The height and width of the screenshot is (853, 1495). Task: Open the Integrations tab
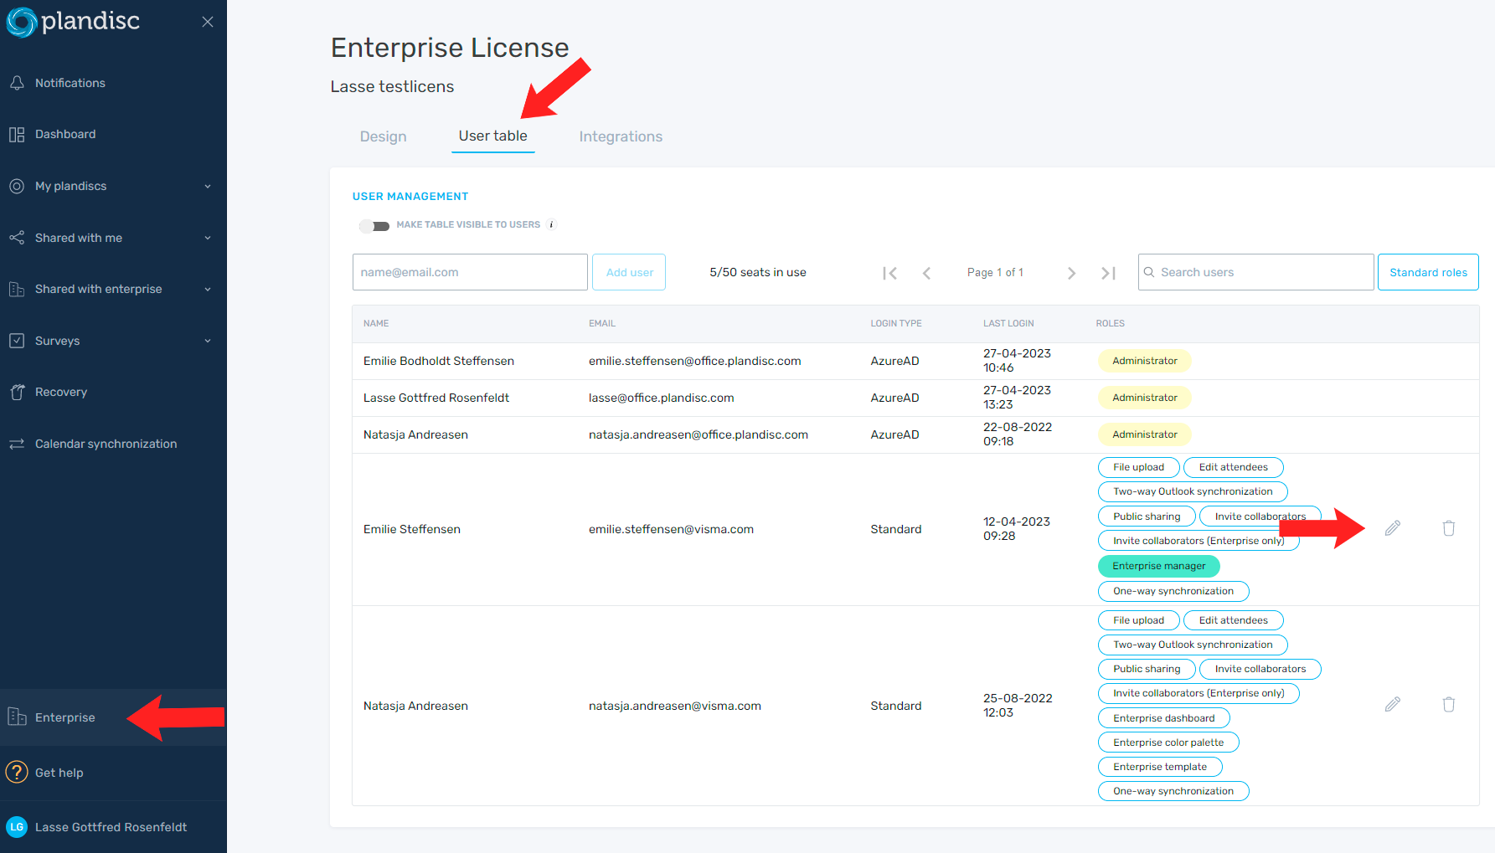tap(621, 136)
